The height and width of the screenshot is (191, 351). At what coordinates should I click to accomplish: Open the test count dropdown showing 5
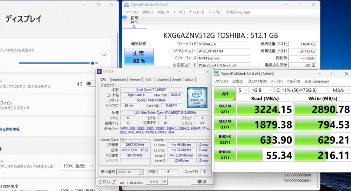pyautogui.click(x=243, y=90)
